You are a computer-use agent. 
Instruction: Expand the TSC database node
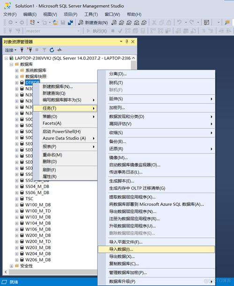pos(16,199)
